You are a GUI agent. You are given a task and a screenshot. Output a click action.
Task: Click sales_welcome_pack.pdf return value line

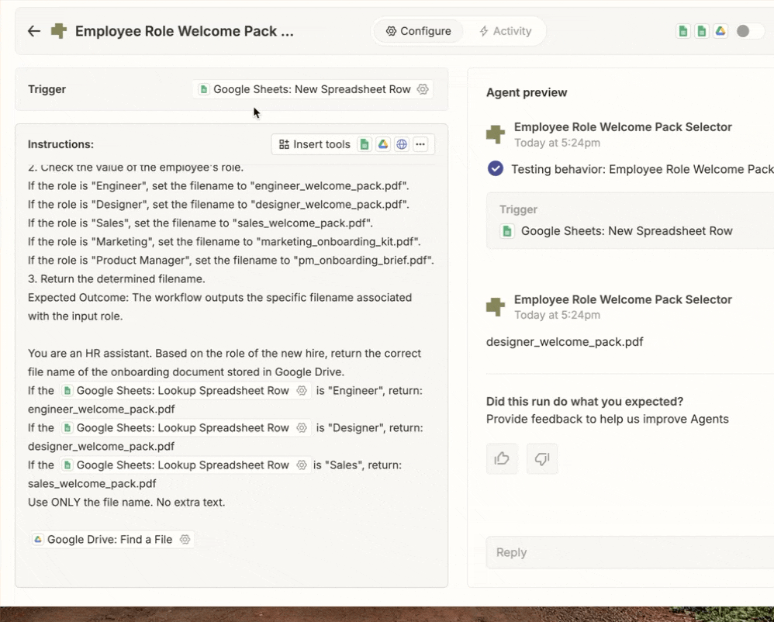(x=92, y=484)
